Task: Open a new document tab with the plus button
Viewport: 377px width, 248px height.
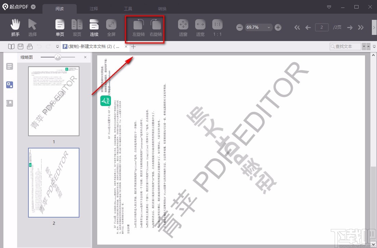Action: click(133, 47)
